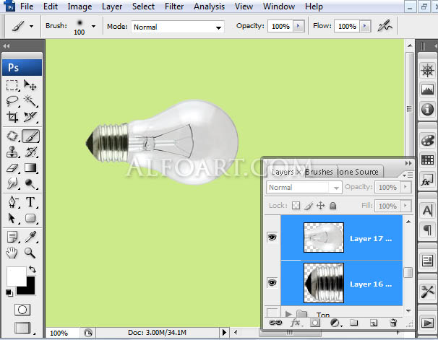Image resolution: width=438 pixels, height=340 pixels.
Task: Select the Type tool
Action: pyautogui.click(x=30, y=202)
